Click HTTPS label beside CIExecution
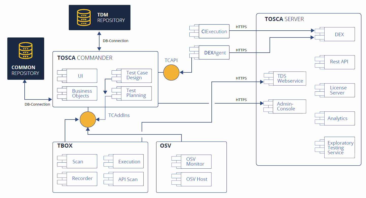Viewport: 366px width, 198px height. 241,27
